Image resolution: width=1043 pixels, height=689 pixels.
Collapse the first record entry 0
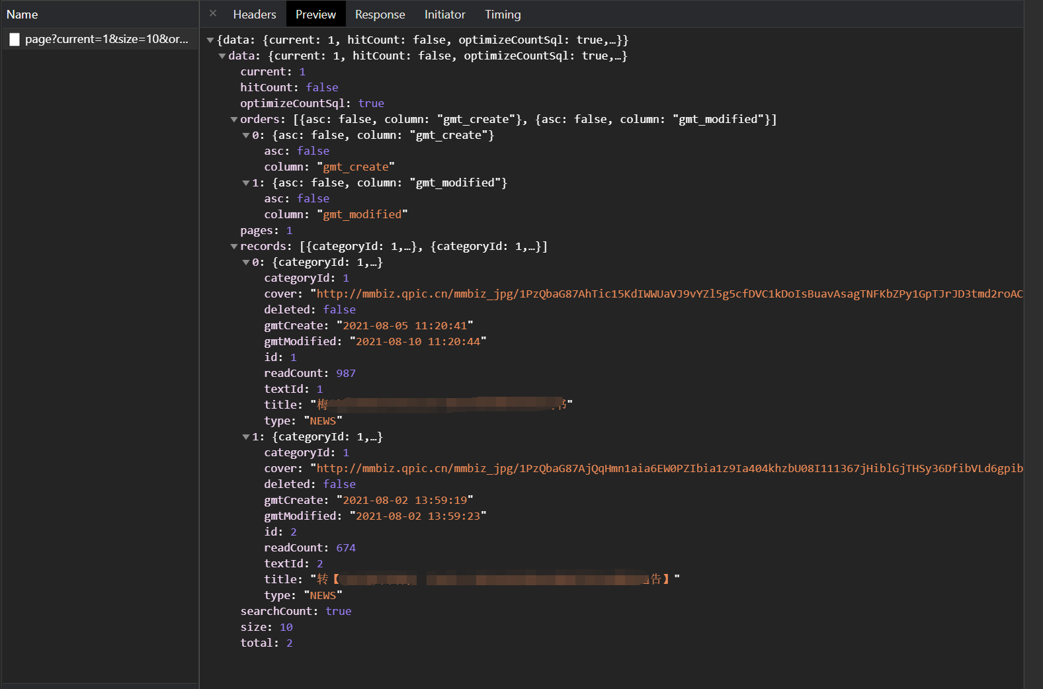(246, 263)
